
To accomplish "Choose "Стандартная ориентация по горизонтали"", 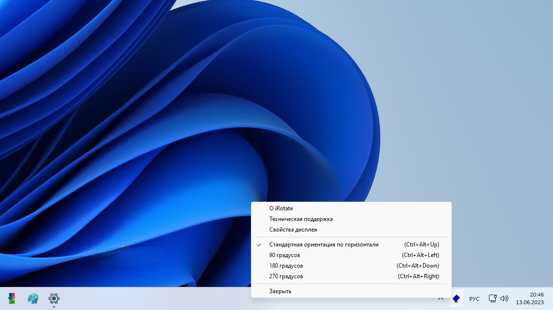I will 351,245.
